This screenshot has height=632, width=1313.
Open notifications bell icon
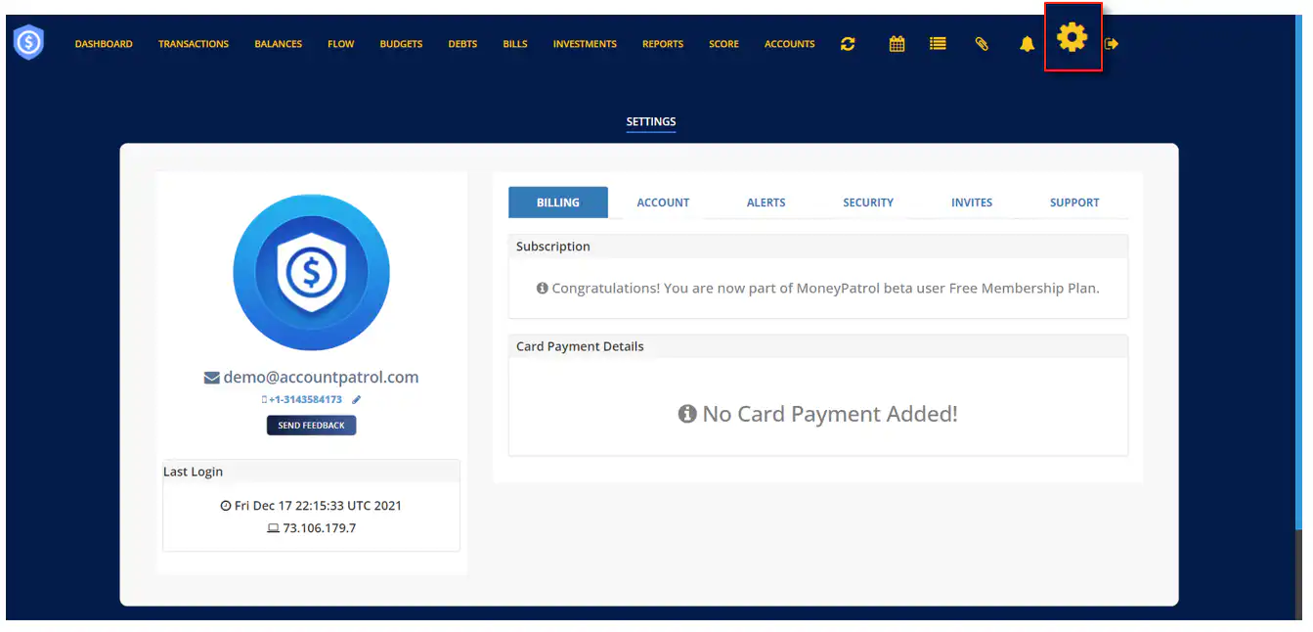(x=1027, y=44)
